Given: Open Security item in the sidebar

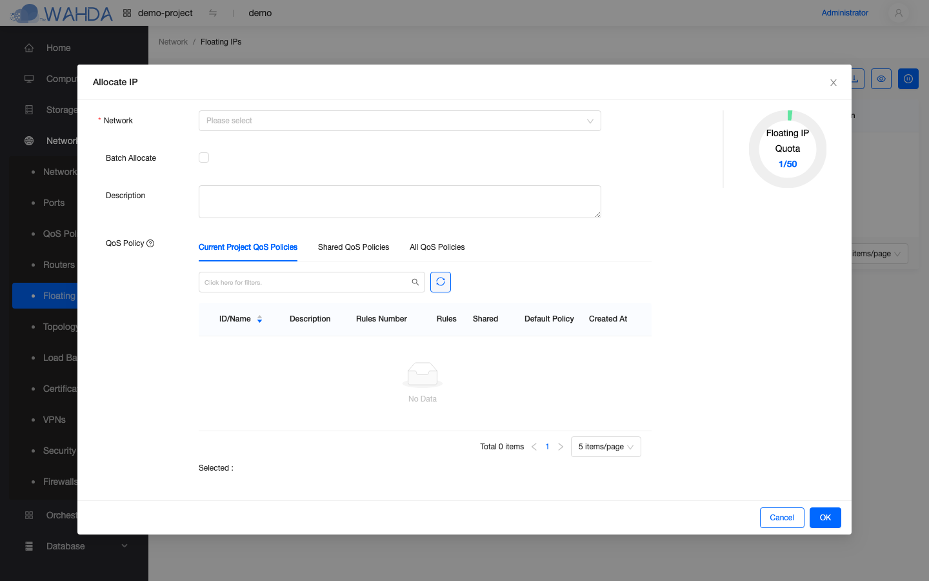Looking at the screenshot, I should pos(59,451).
